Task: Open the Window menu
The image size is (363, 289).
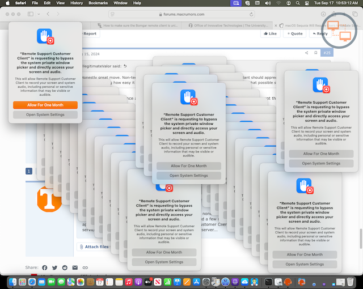Action: tap(120, 3)
